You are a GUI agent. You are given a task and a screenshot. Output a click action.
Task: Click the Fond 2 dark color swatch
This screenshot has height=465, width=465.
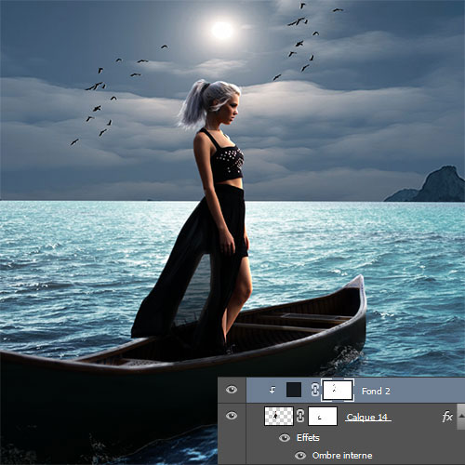coord(294,390)
